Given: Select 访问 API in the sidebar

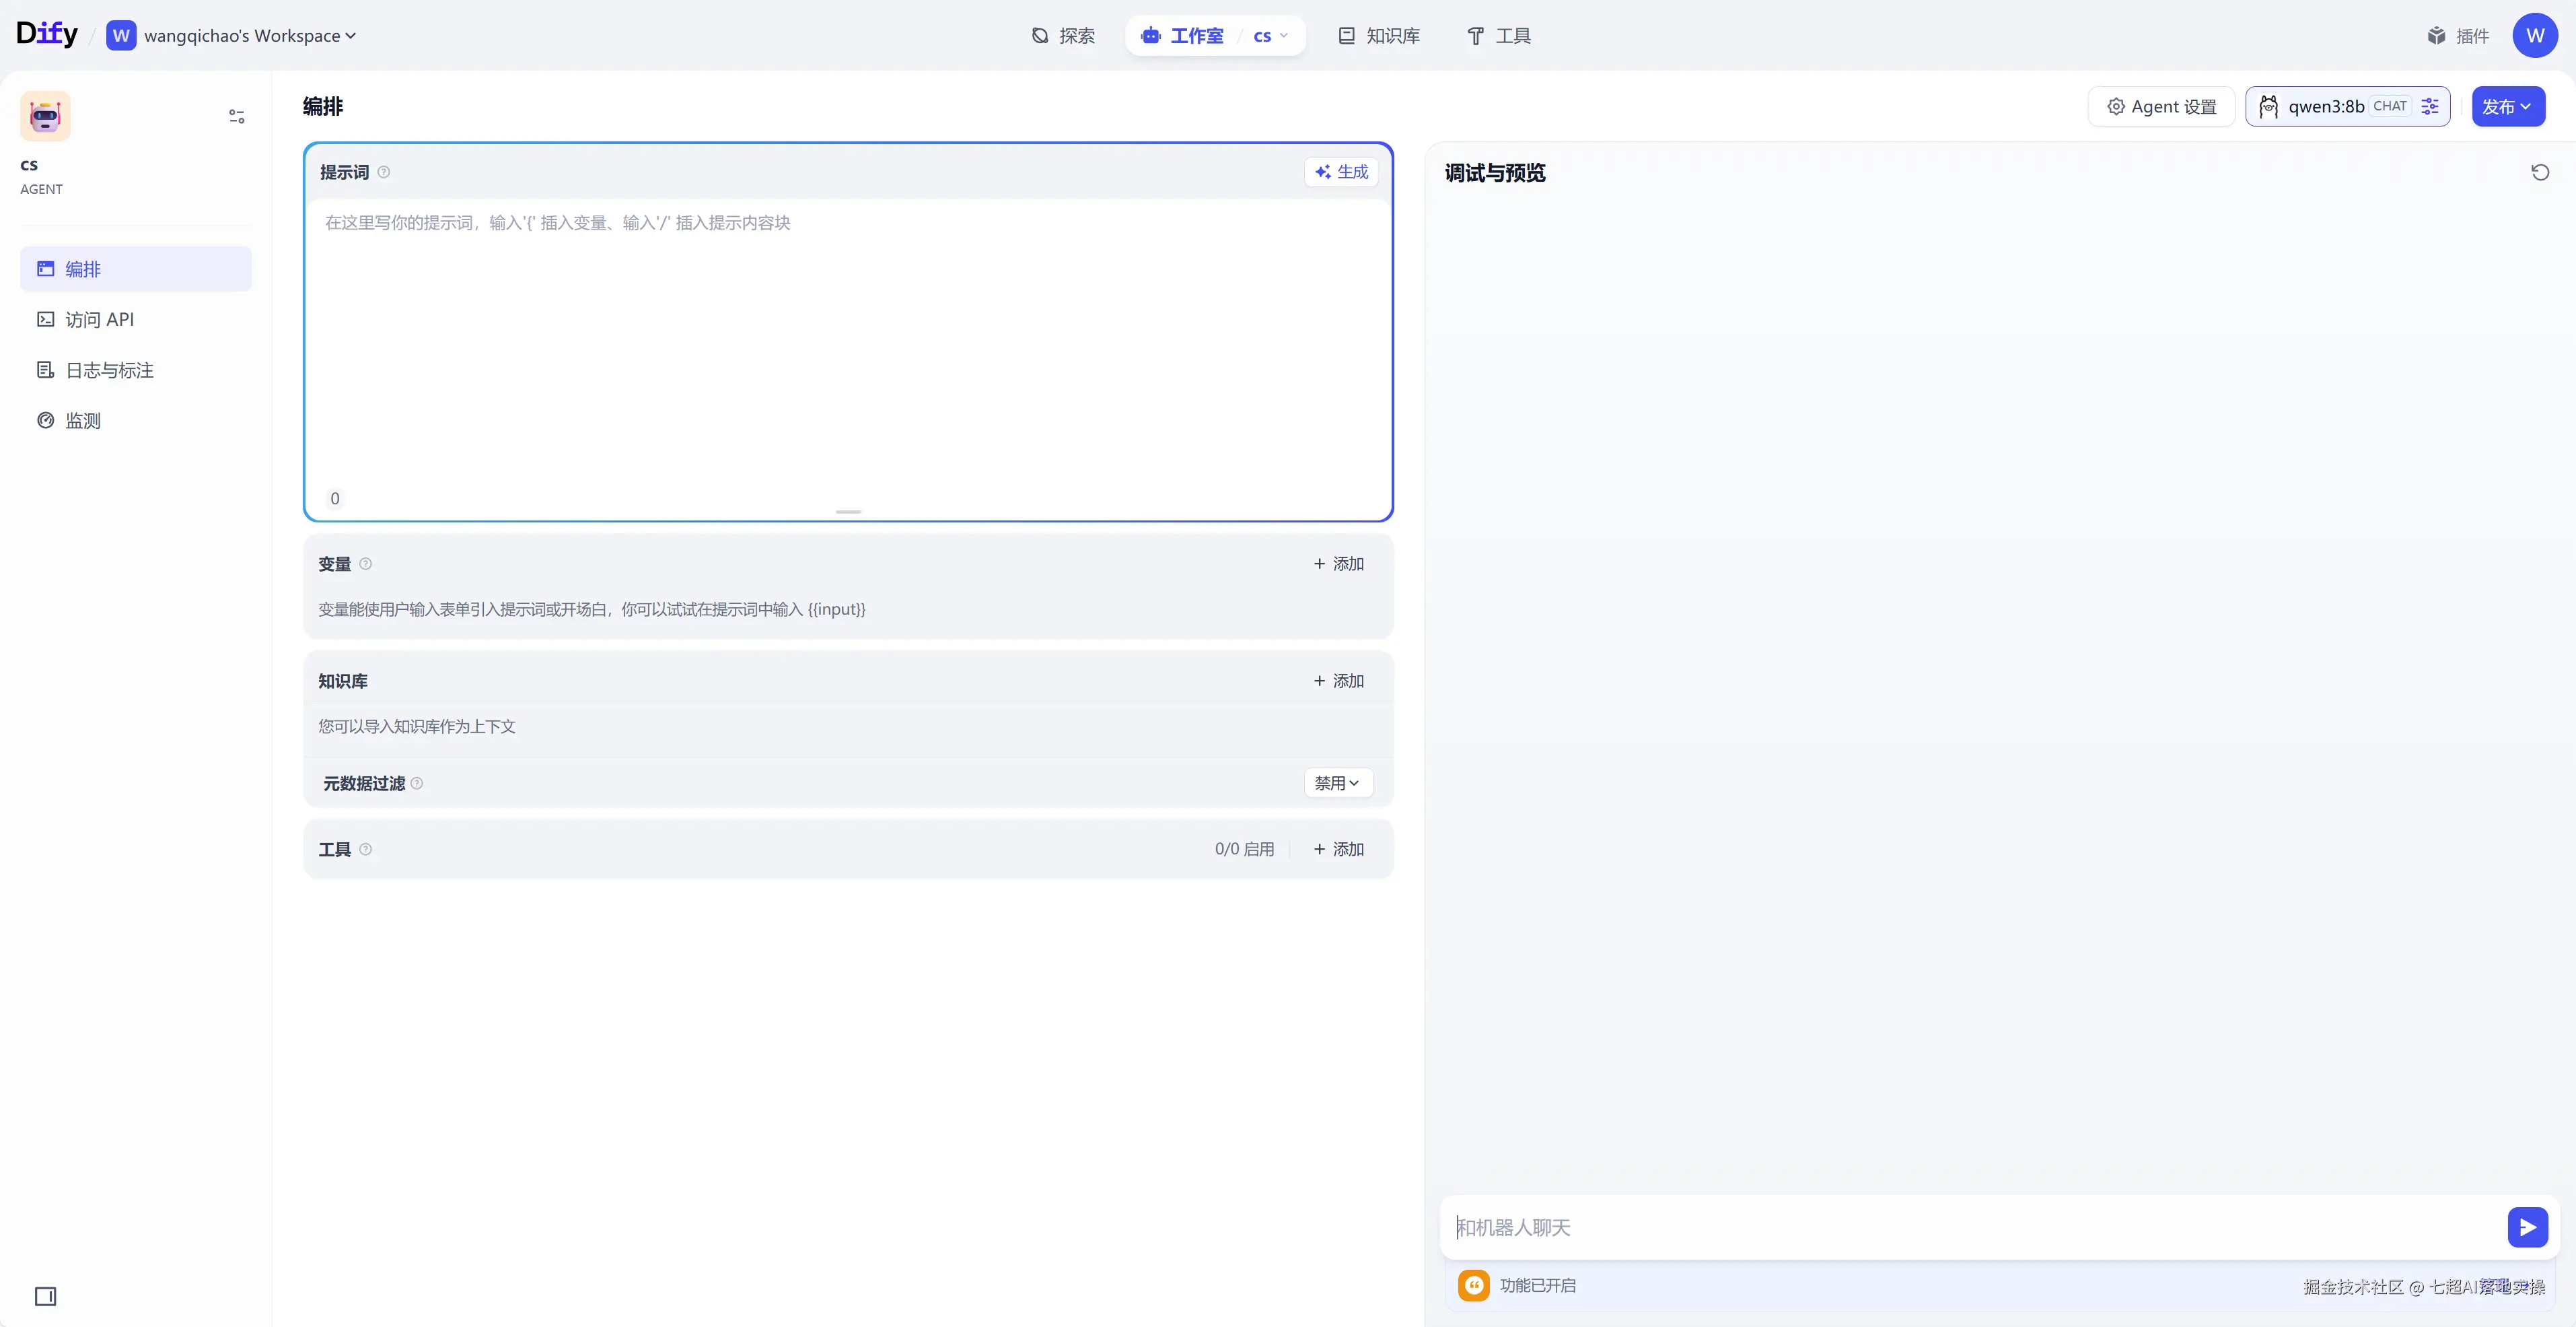Looking at the screenshot, I should pyautogui.click(x=99, y=319).
